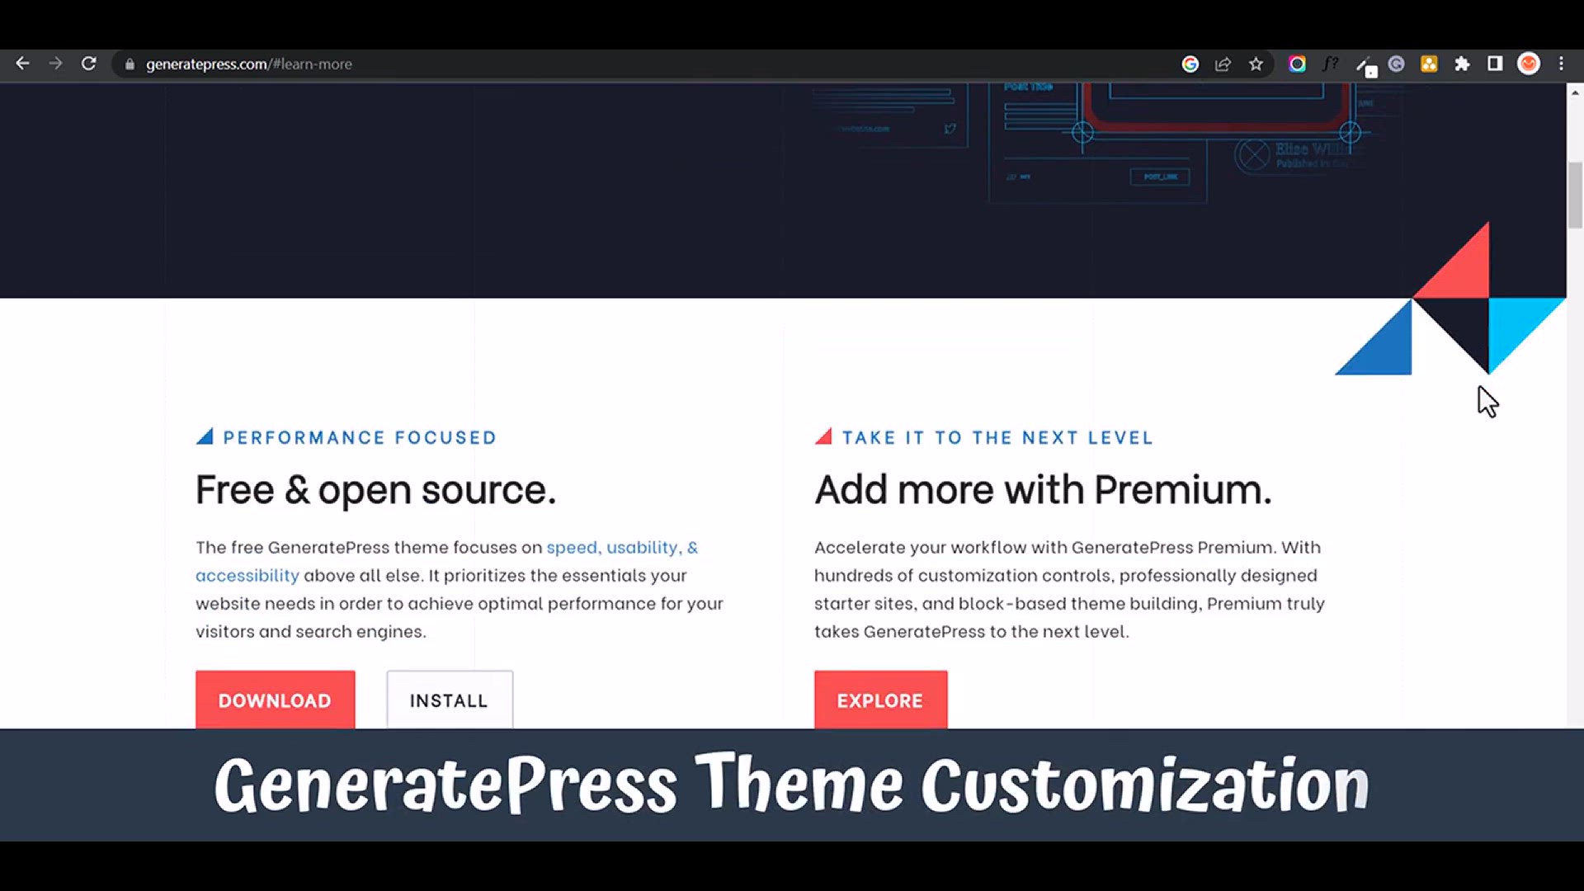The width and height of the screenshot is (1584, 891).
Task: Toggle the browser side panel icon
Action: (1495, 64)
